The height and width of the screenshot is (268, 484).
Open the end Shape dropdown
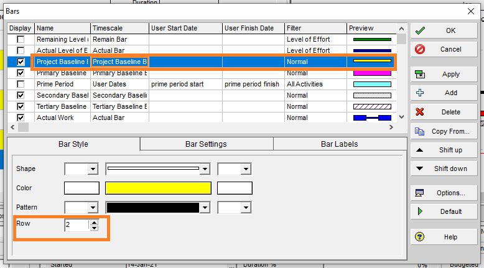[x=246, y=169]
